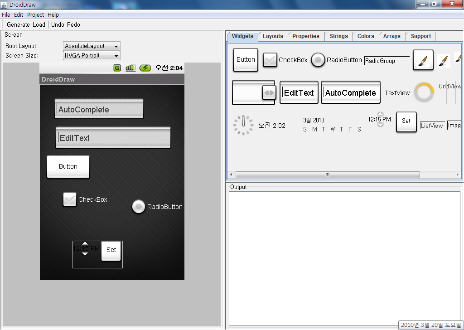
Task: Switch to the Arrays tab
Action: pyautogui.click(x=392, y=36)
